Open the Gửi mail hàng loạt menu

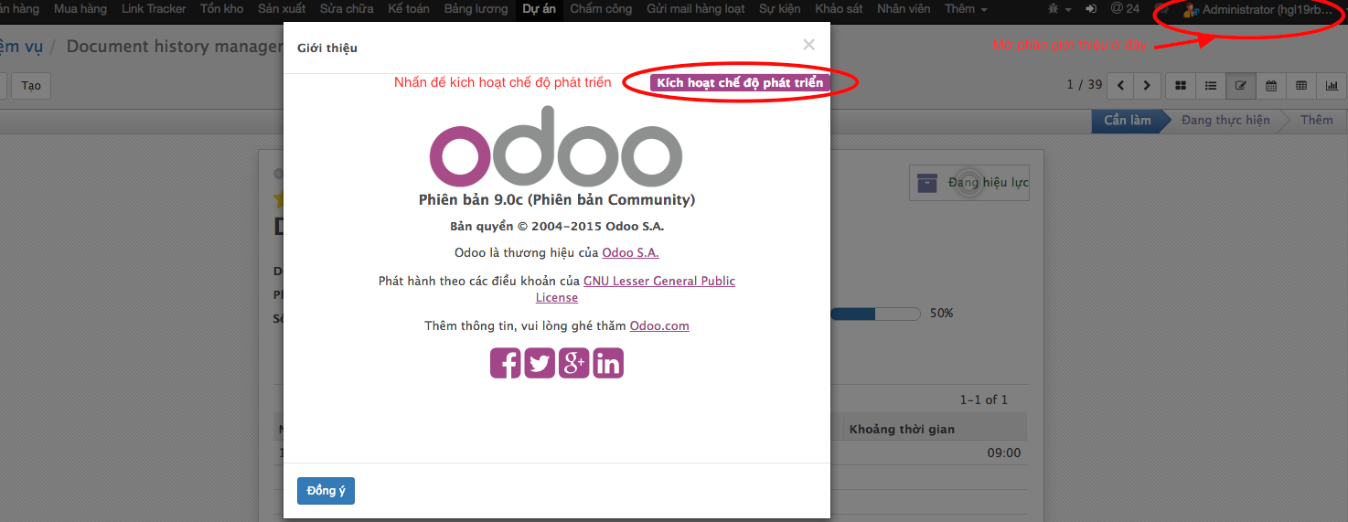[x=695, y=9]
